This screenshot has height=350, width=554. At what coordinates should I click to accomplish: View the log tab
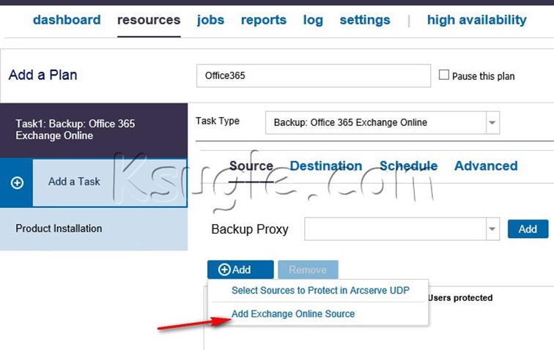click(313, 20)
